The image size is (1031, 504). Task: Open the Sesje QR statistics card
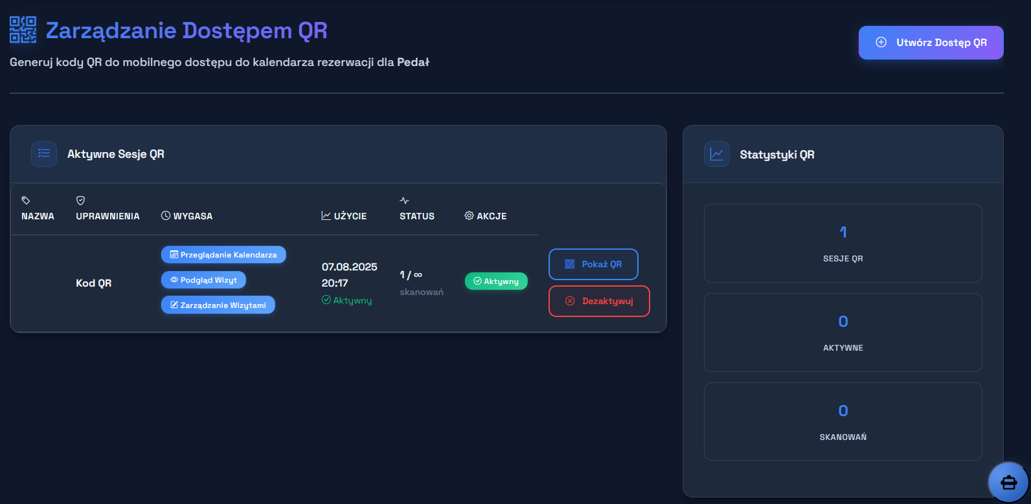(843, 243)
